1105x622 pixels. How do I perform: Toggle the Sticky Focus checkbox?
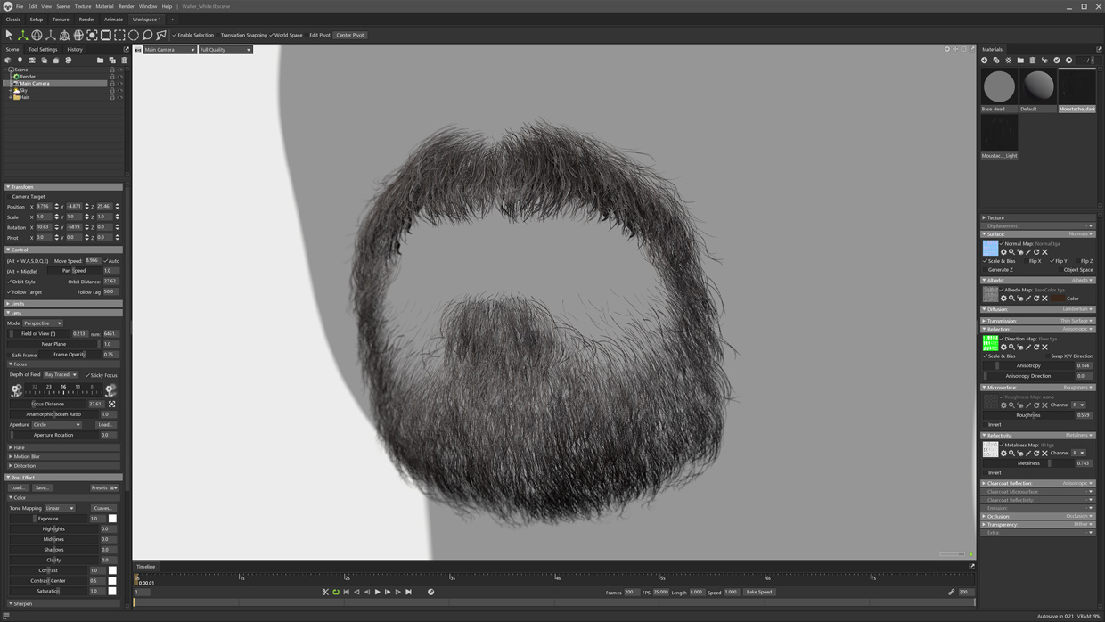pos(87,375)
